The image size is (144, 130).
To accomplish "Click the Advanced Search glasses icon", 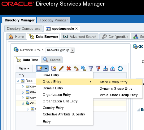I will [x=66, y=37].
